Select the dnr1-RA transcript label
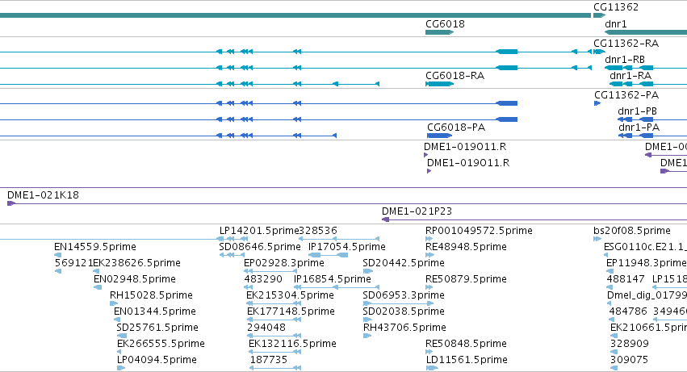 630,75
